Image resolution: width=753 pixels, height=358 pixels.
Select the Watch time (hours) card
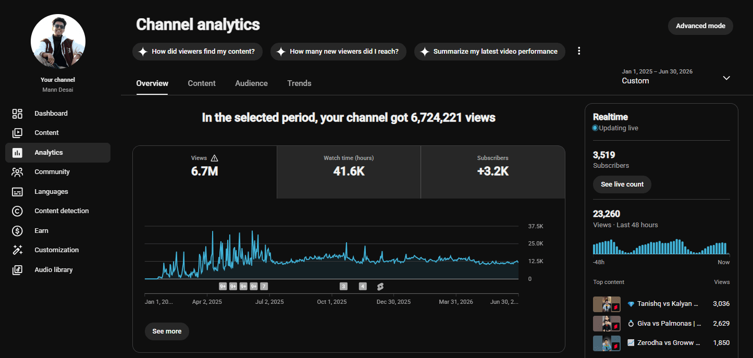point(349,172)
